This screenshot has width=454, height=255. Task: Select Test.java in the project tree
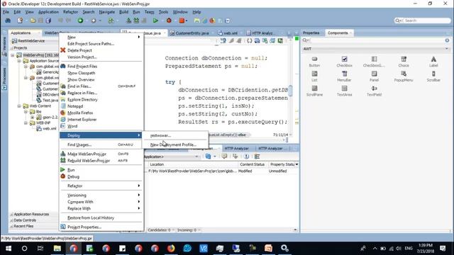point(50,100)
